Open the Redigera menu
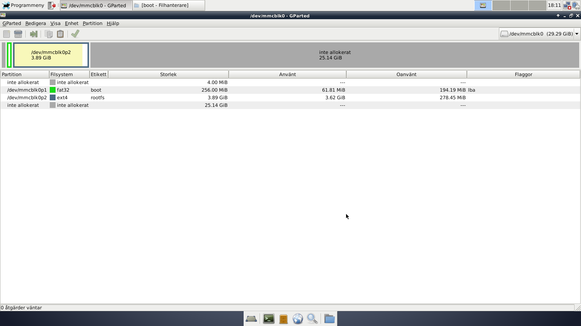This screenshot has height=326, width=581. pos(36,23)
